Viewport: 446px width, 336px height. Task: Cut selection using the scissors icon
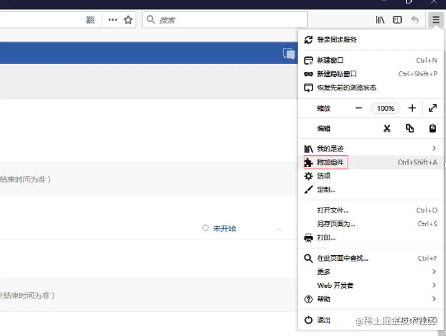[x=387, y=128]
